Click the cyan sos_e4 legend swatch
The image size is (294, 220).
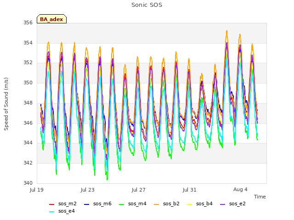click(51, 212)
